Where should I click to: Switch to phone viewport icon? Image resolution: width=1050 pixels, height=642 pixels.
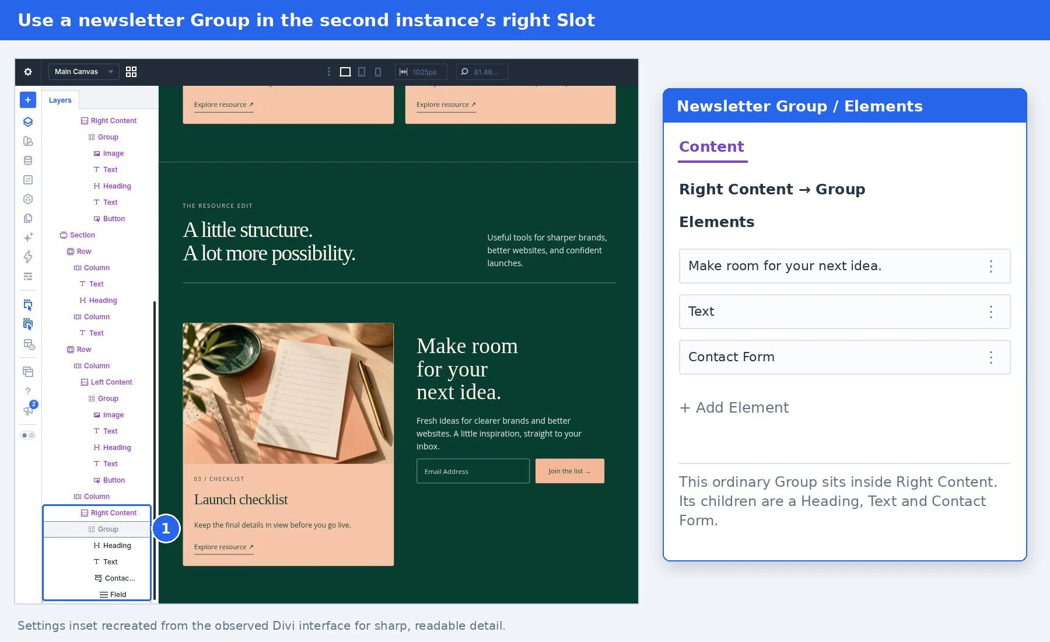point(378,72)
